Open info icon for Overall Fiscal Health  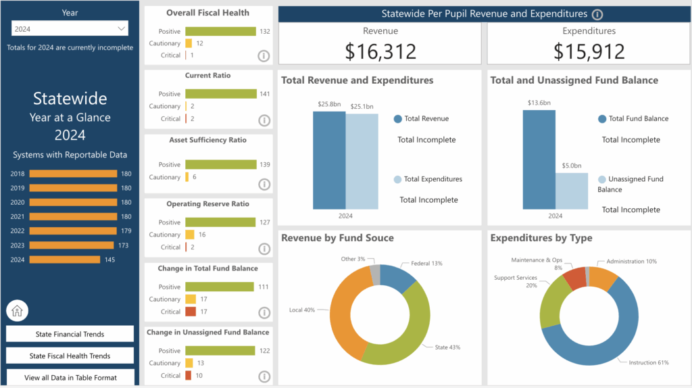[264, 56]
